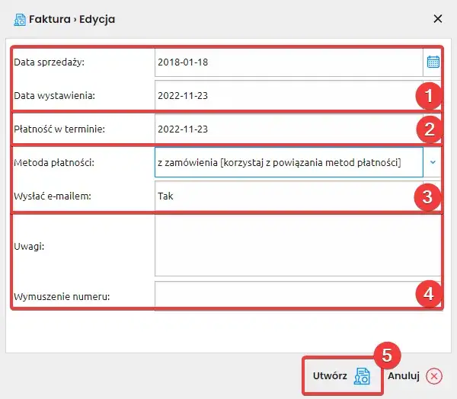
Task: Click Utwórz to create the invoice
Action: [341, 375]
